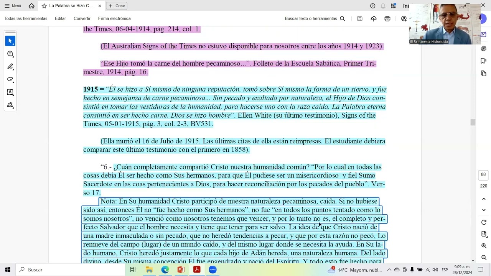
Task: Expand hidden system tray icons
Action: point(389,270)
